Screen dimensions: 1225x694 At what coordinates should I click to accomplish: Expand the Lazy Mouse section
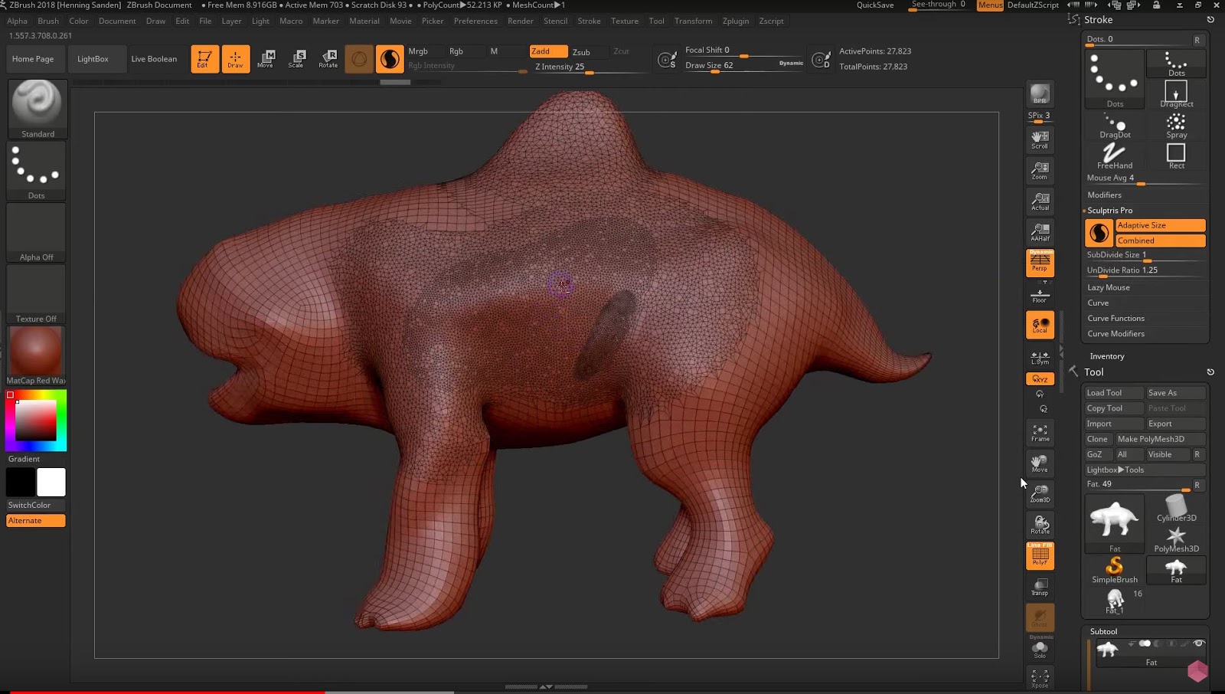tap(1108, 287)
